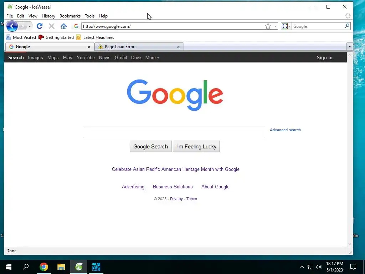Click the greyed Forward arrow button
Screen dimensions: 365x274
(22, 26)
